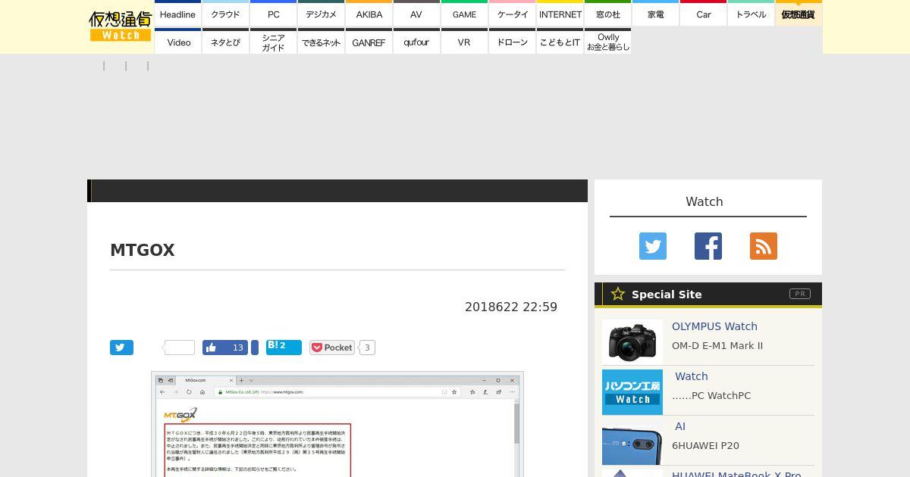Open the できるネット navigation tab
This screenshot has height=477, width=910.
[x=322, y=41]
